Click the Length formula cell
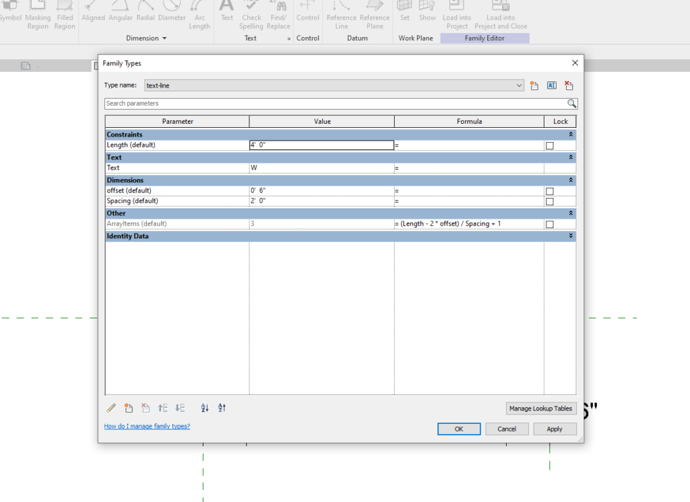The width and height of the screenshot is (690, 502). point(469,145)
